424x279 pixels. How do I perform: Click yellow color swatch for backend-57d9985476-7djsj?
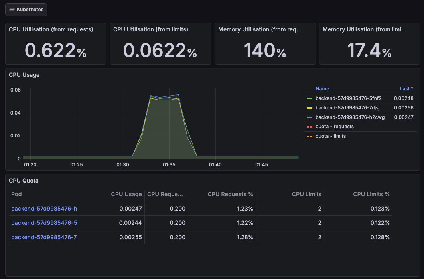point(309,108)
